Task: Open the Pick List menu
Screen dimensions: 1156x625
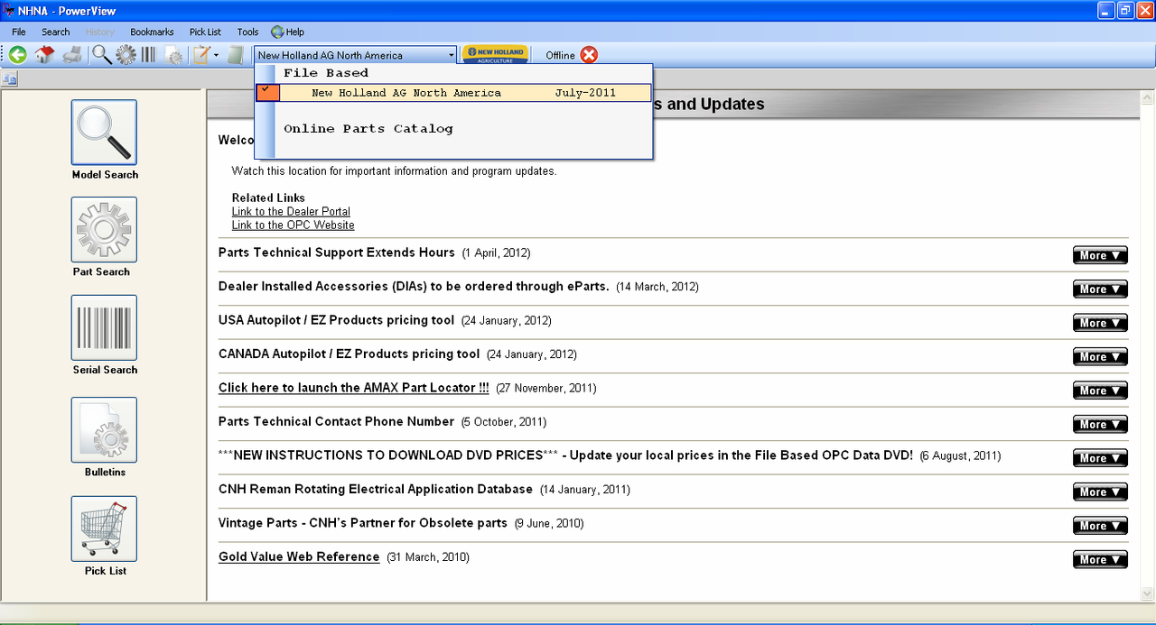Action: [x=205, y=32]
